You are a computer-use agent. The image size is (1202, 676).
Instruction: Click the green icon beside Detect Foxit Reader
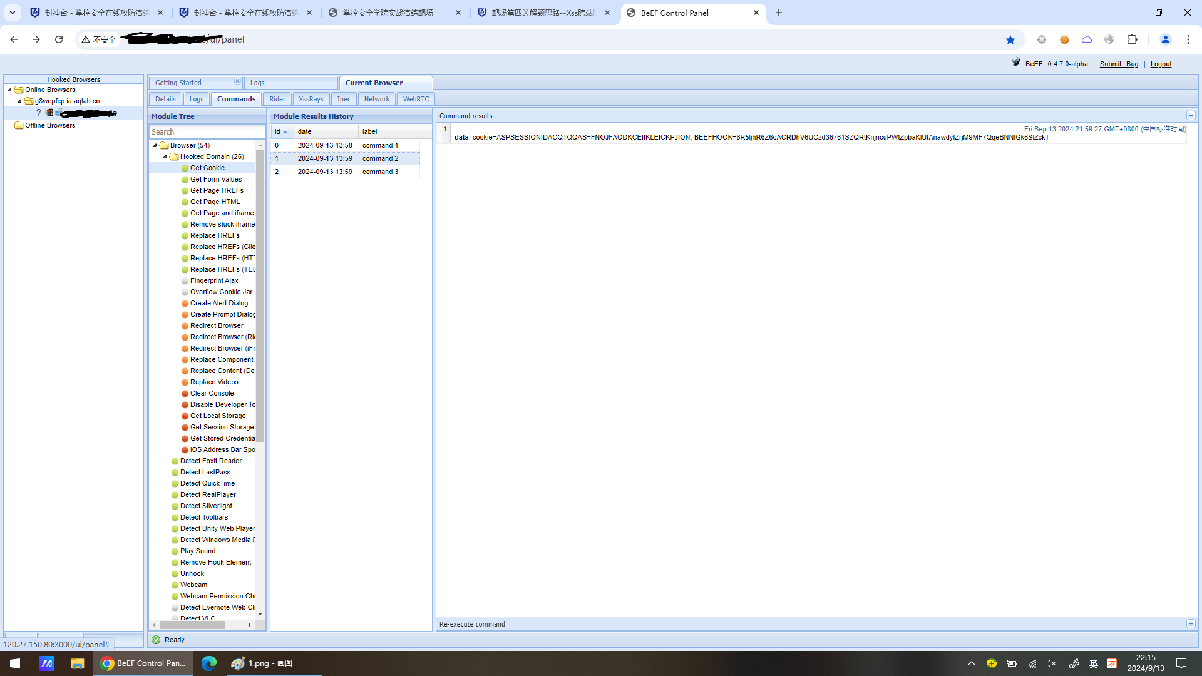click(x=175, y=461)
